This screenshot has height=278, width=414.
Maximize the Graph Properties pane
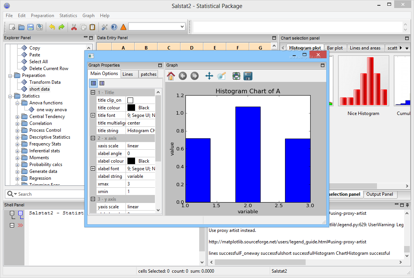pyautogui.click(x=160, y=65)
